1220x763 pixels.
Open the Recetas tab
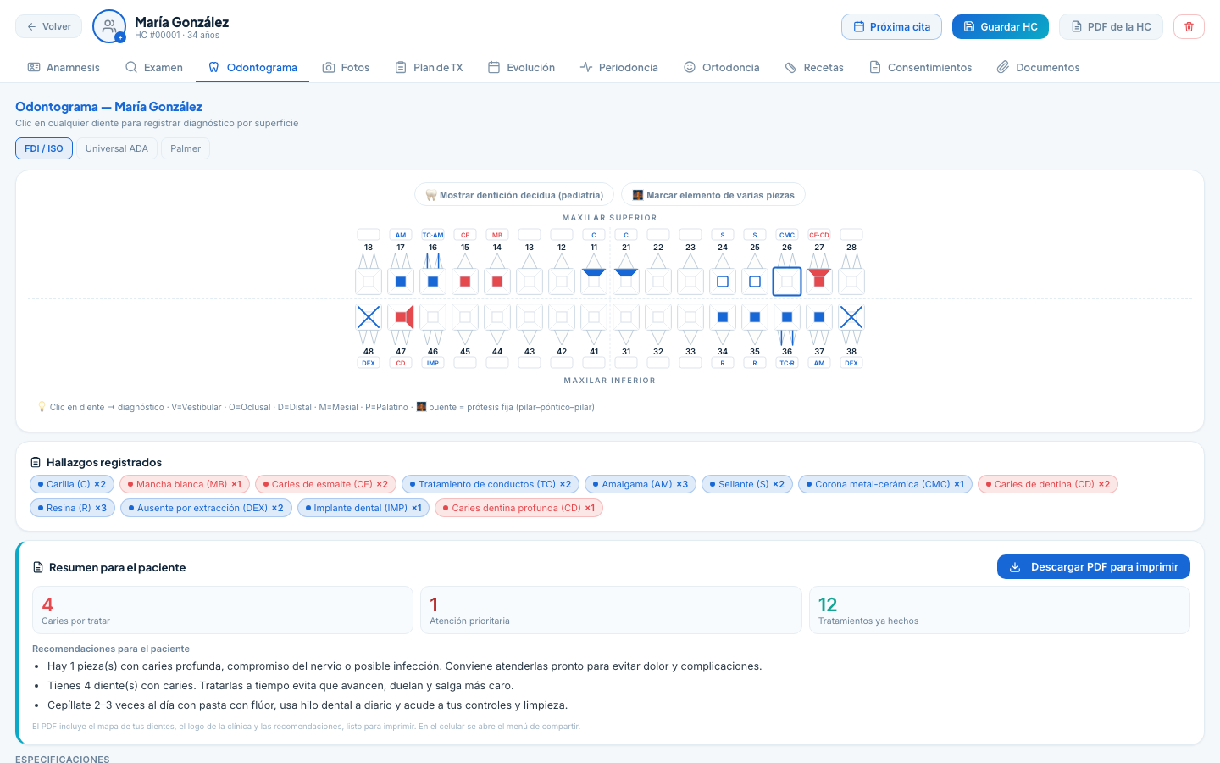[814, 68]
